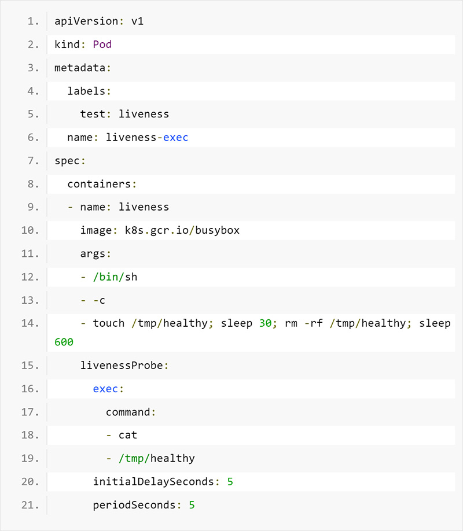Viewport: 463px width, 531px height.
Task: Click the blue 'exec' key on line 16
Action: [105, 389]
